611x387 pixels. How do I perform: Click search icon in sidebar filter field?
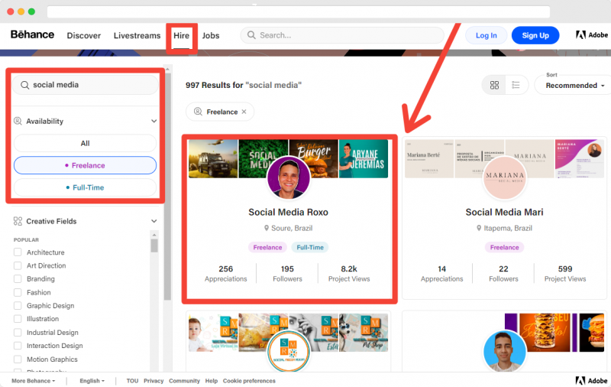(x=24, y=85)
